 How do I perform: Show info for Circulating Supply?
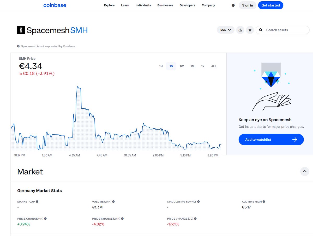tap(198, 202)
